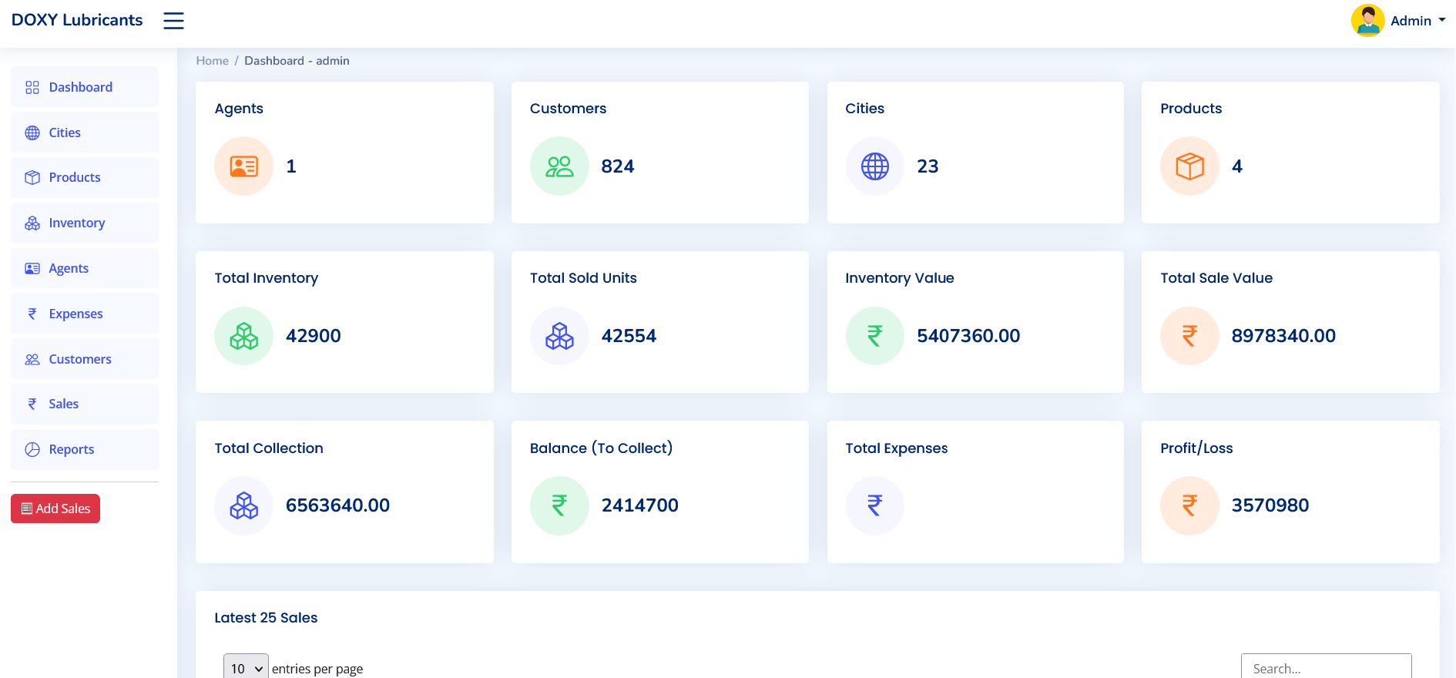The height and width of the screenshot is (678, 1456).
Task: Click the Customers card people icon
Action: [x=559, y=166]
